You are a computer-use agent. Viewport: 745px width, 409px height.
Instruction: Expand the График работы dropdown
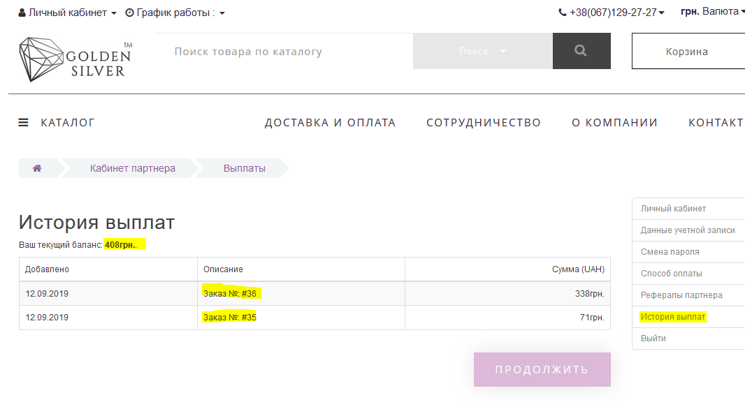pyautogui.click(x=175, y=13)
